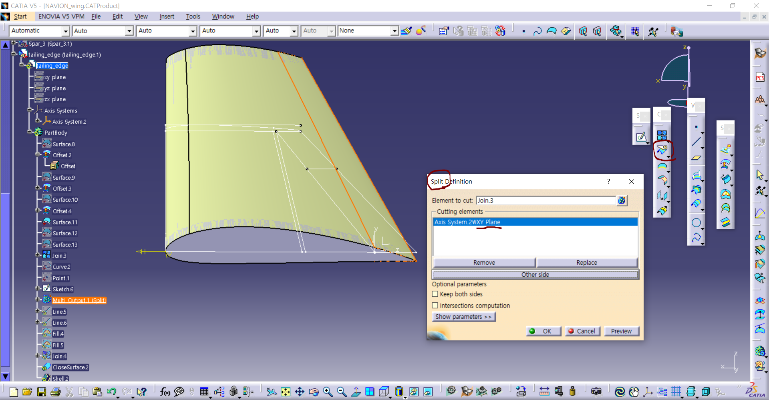Select the Point creation tool
Screen dimensions: 769x400
[696, 127]
